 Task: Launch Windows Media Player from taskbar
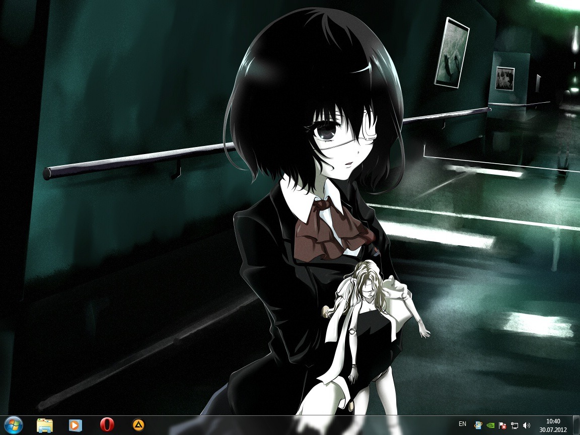[76, 425]
